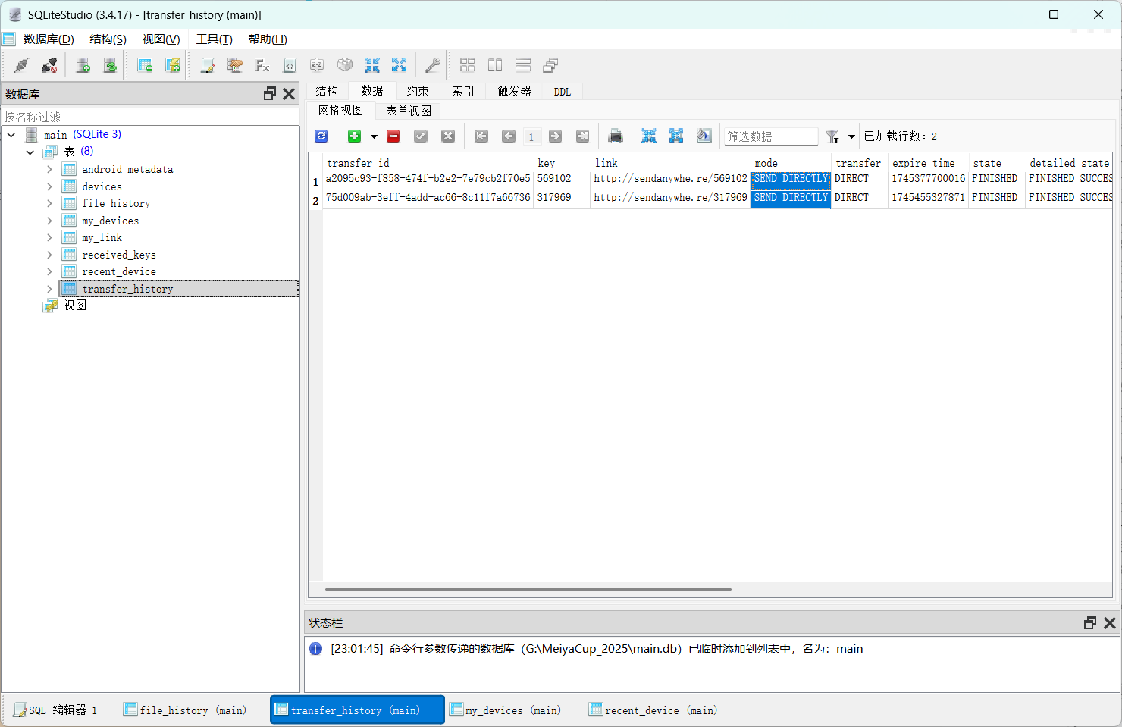Viewport: 1122px width, 727px height.
Task: Collapse the main database tree node
Action: pyautogui.click(x=11, y=135)
